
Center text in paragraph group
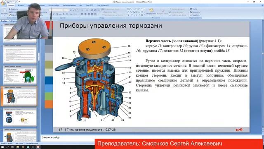click(85, 14)
